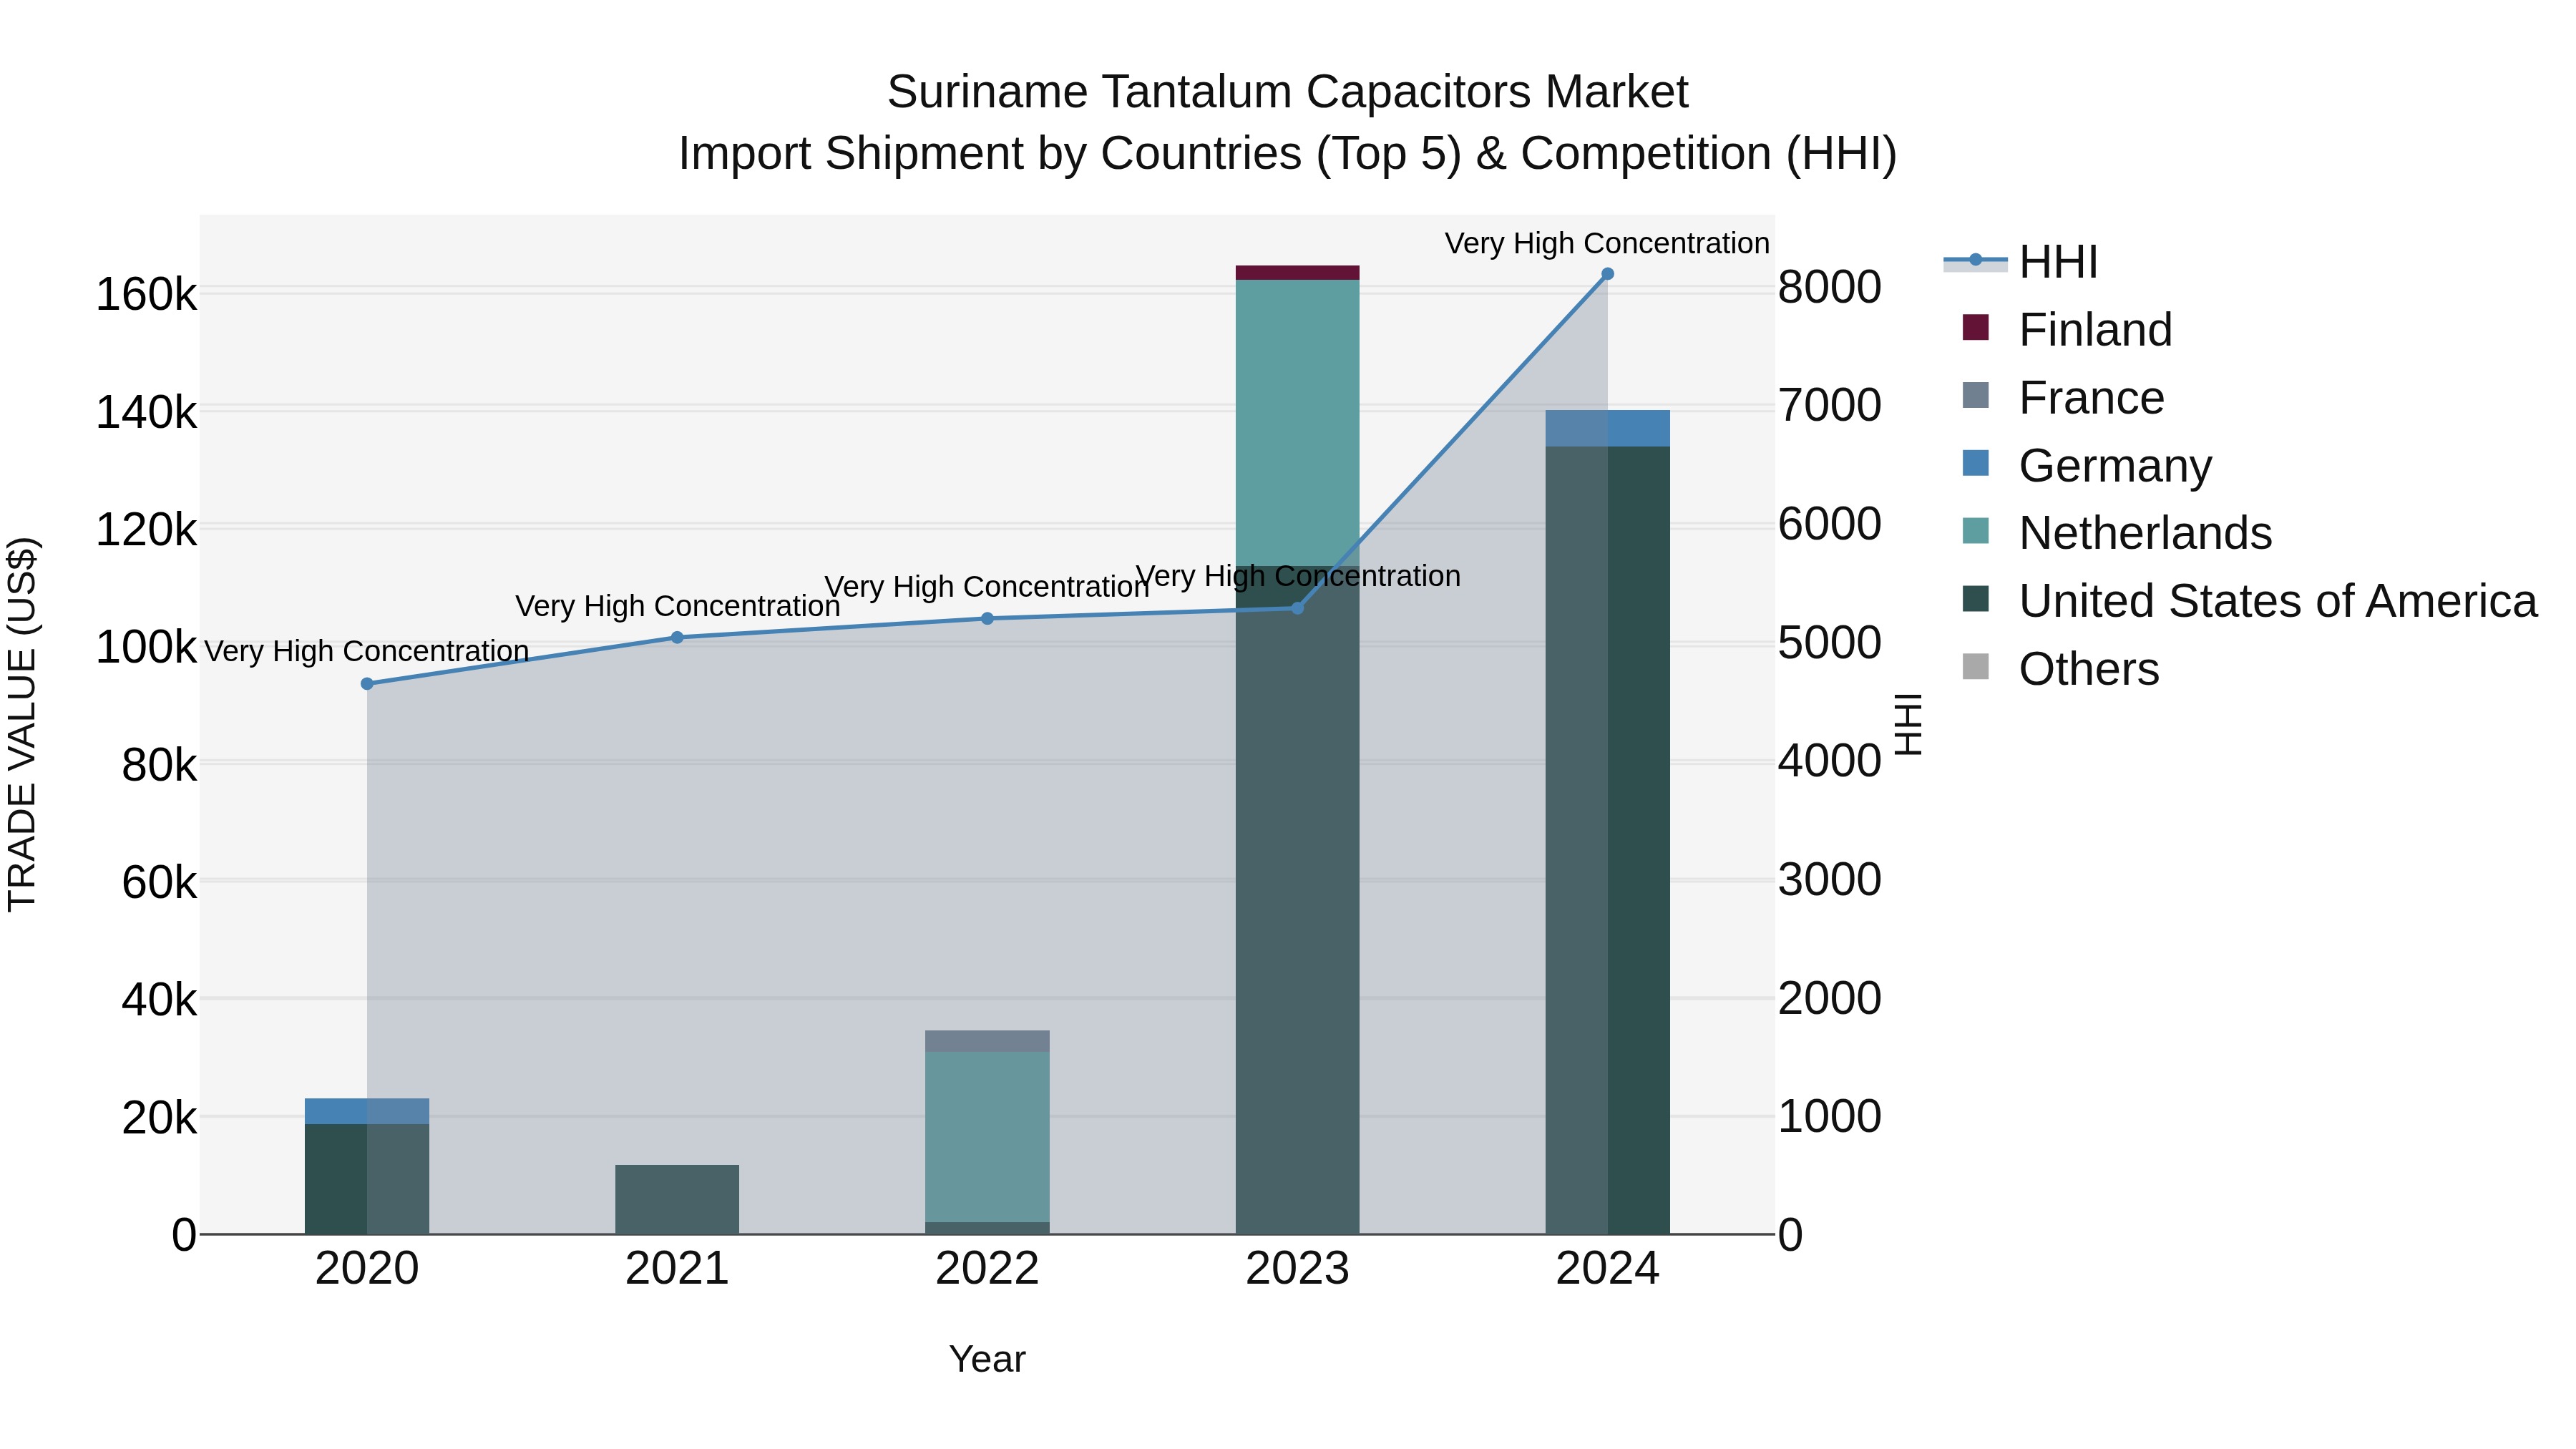
Task: Click the 2022 HHI data point
Action: click(987, 619)
